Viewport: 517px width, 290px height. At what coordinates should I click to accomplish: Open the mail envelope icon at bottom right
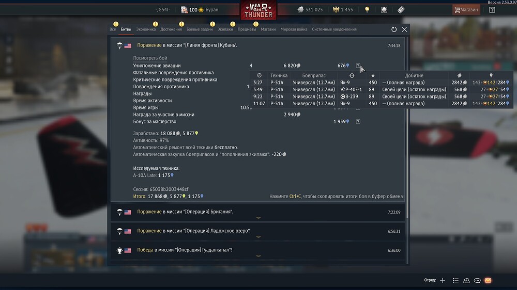(488, 280)
